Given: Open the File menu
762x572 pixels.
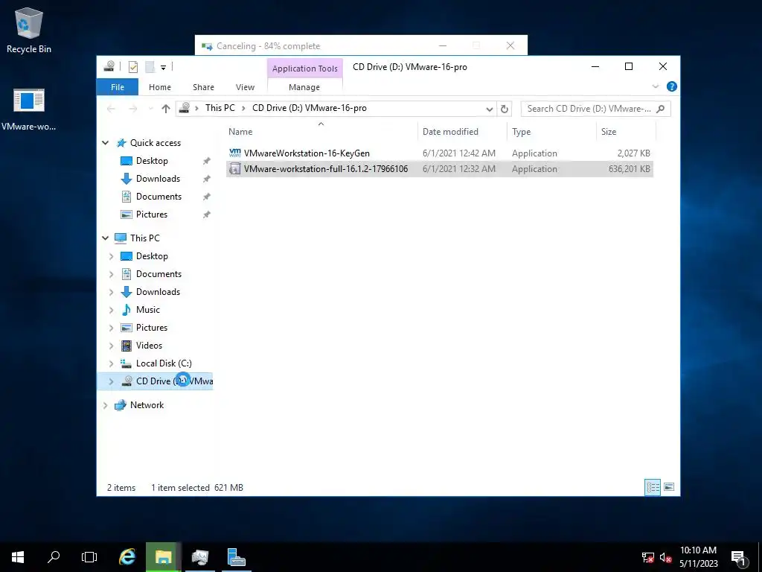Looking at the screenshot, I should (x=118, y=87).
